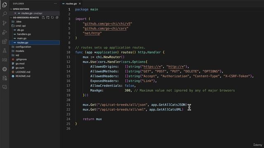Click app.GetAllCatsJSON on line 21
The width and height of the screenshot is (264, 148).
168,105
